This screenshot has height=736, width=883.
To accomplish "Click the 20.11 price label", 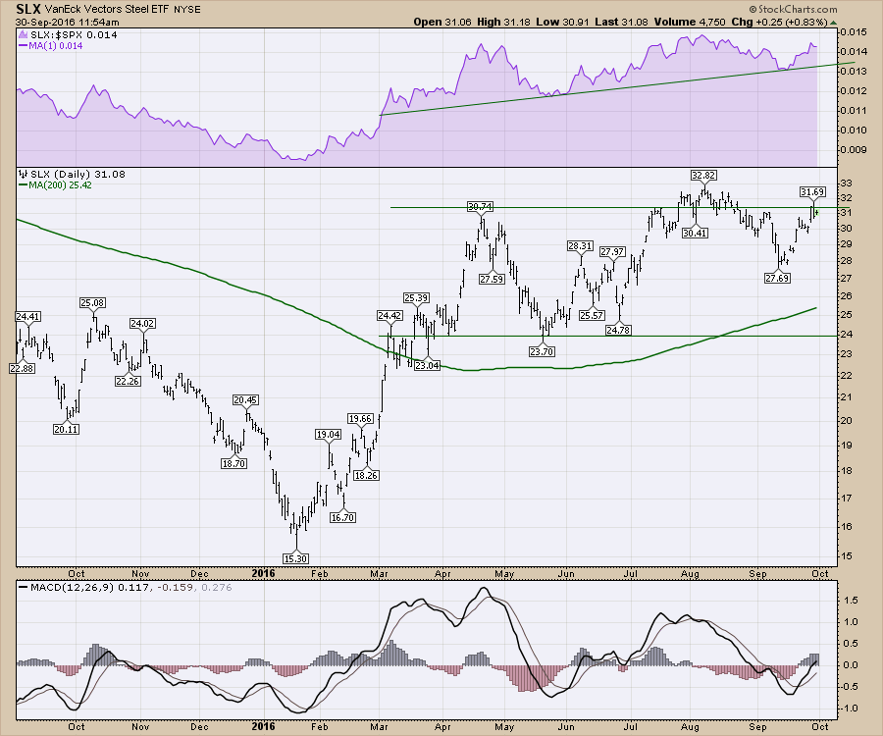I will coord(67,429).
